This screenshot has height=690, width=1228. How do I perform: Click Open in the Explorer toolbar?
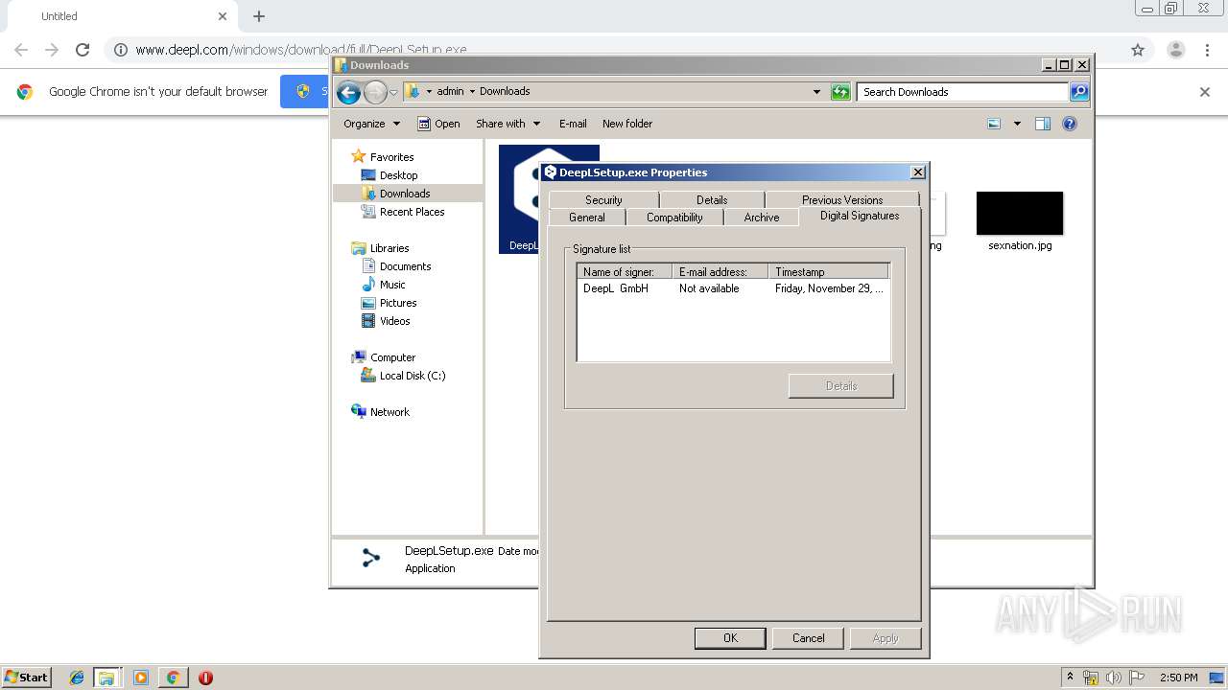438,124
